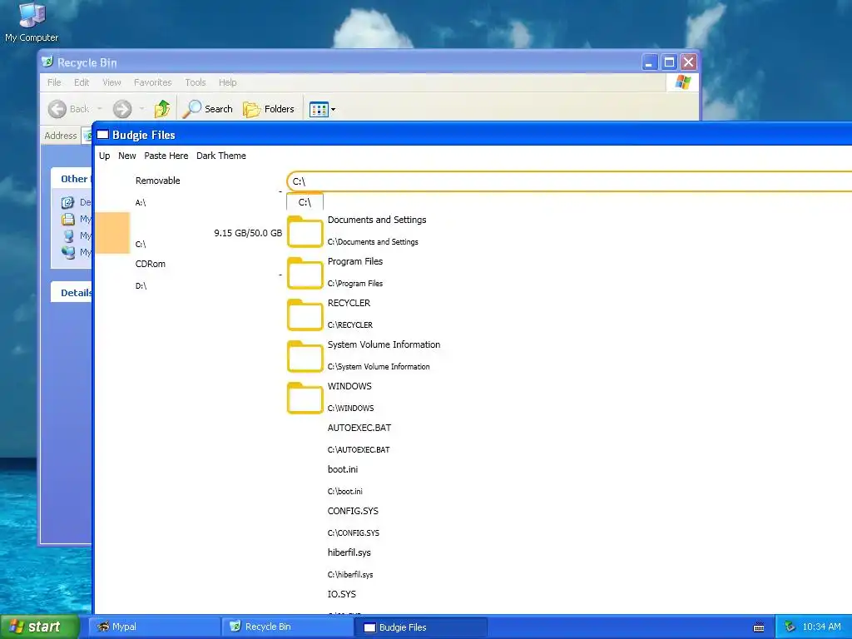Open Help menu in Recycle Bin window

coord(228,82)
